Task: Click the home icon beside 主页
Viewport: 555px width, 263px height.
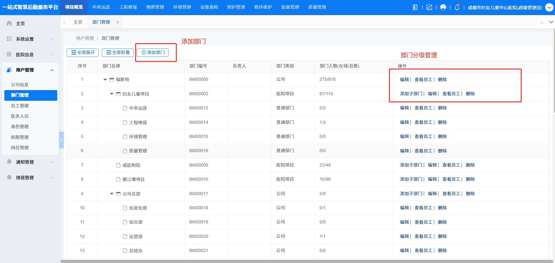Action: 9,23
